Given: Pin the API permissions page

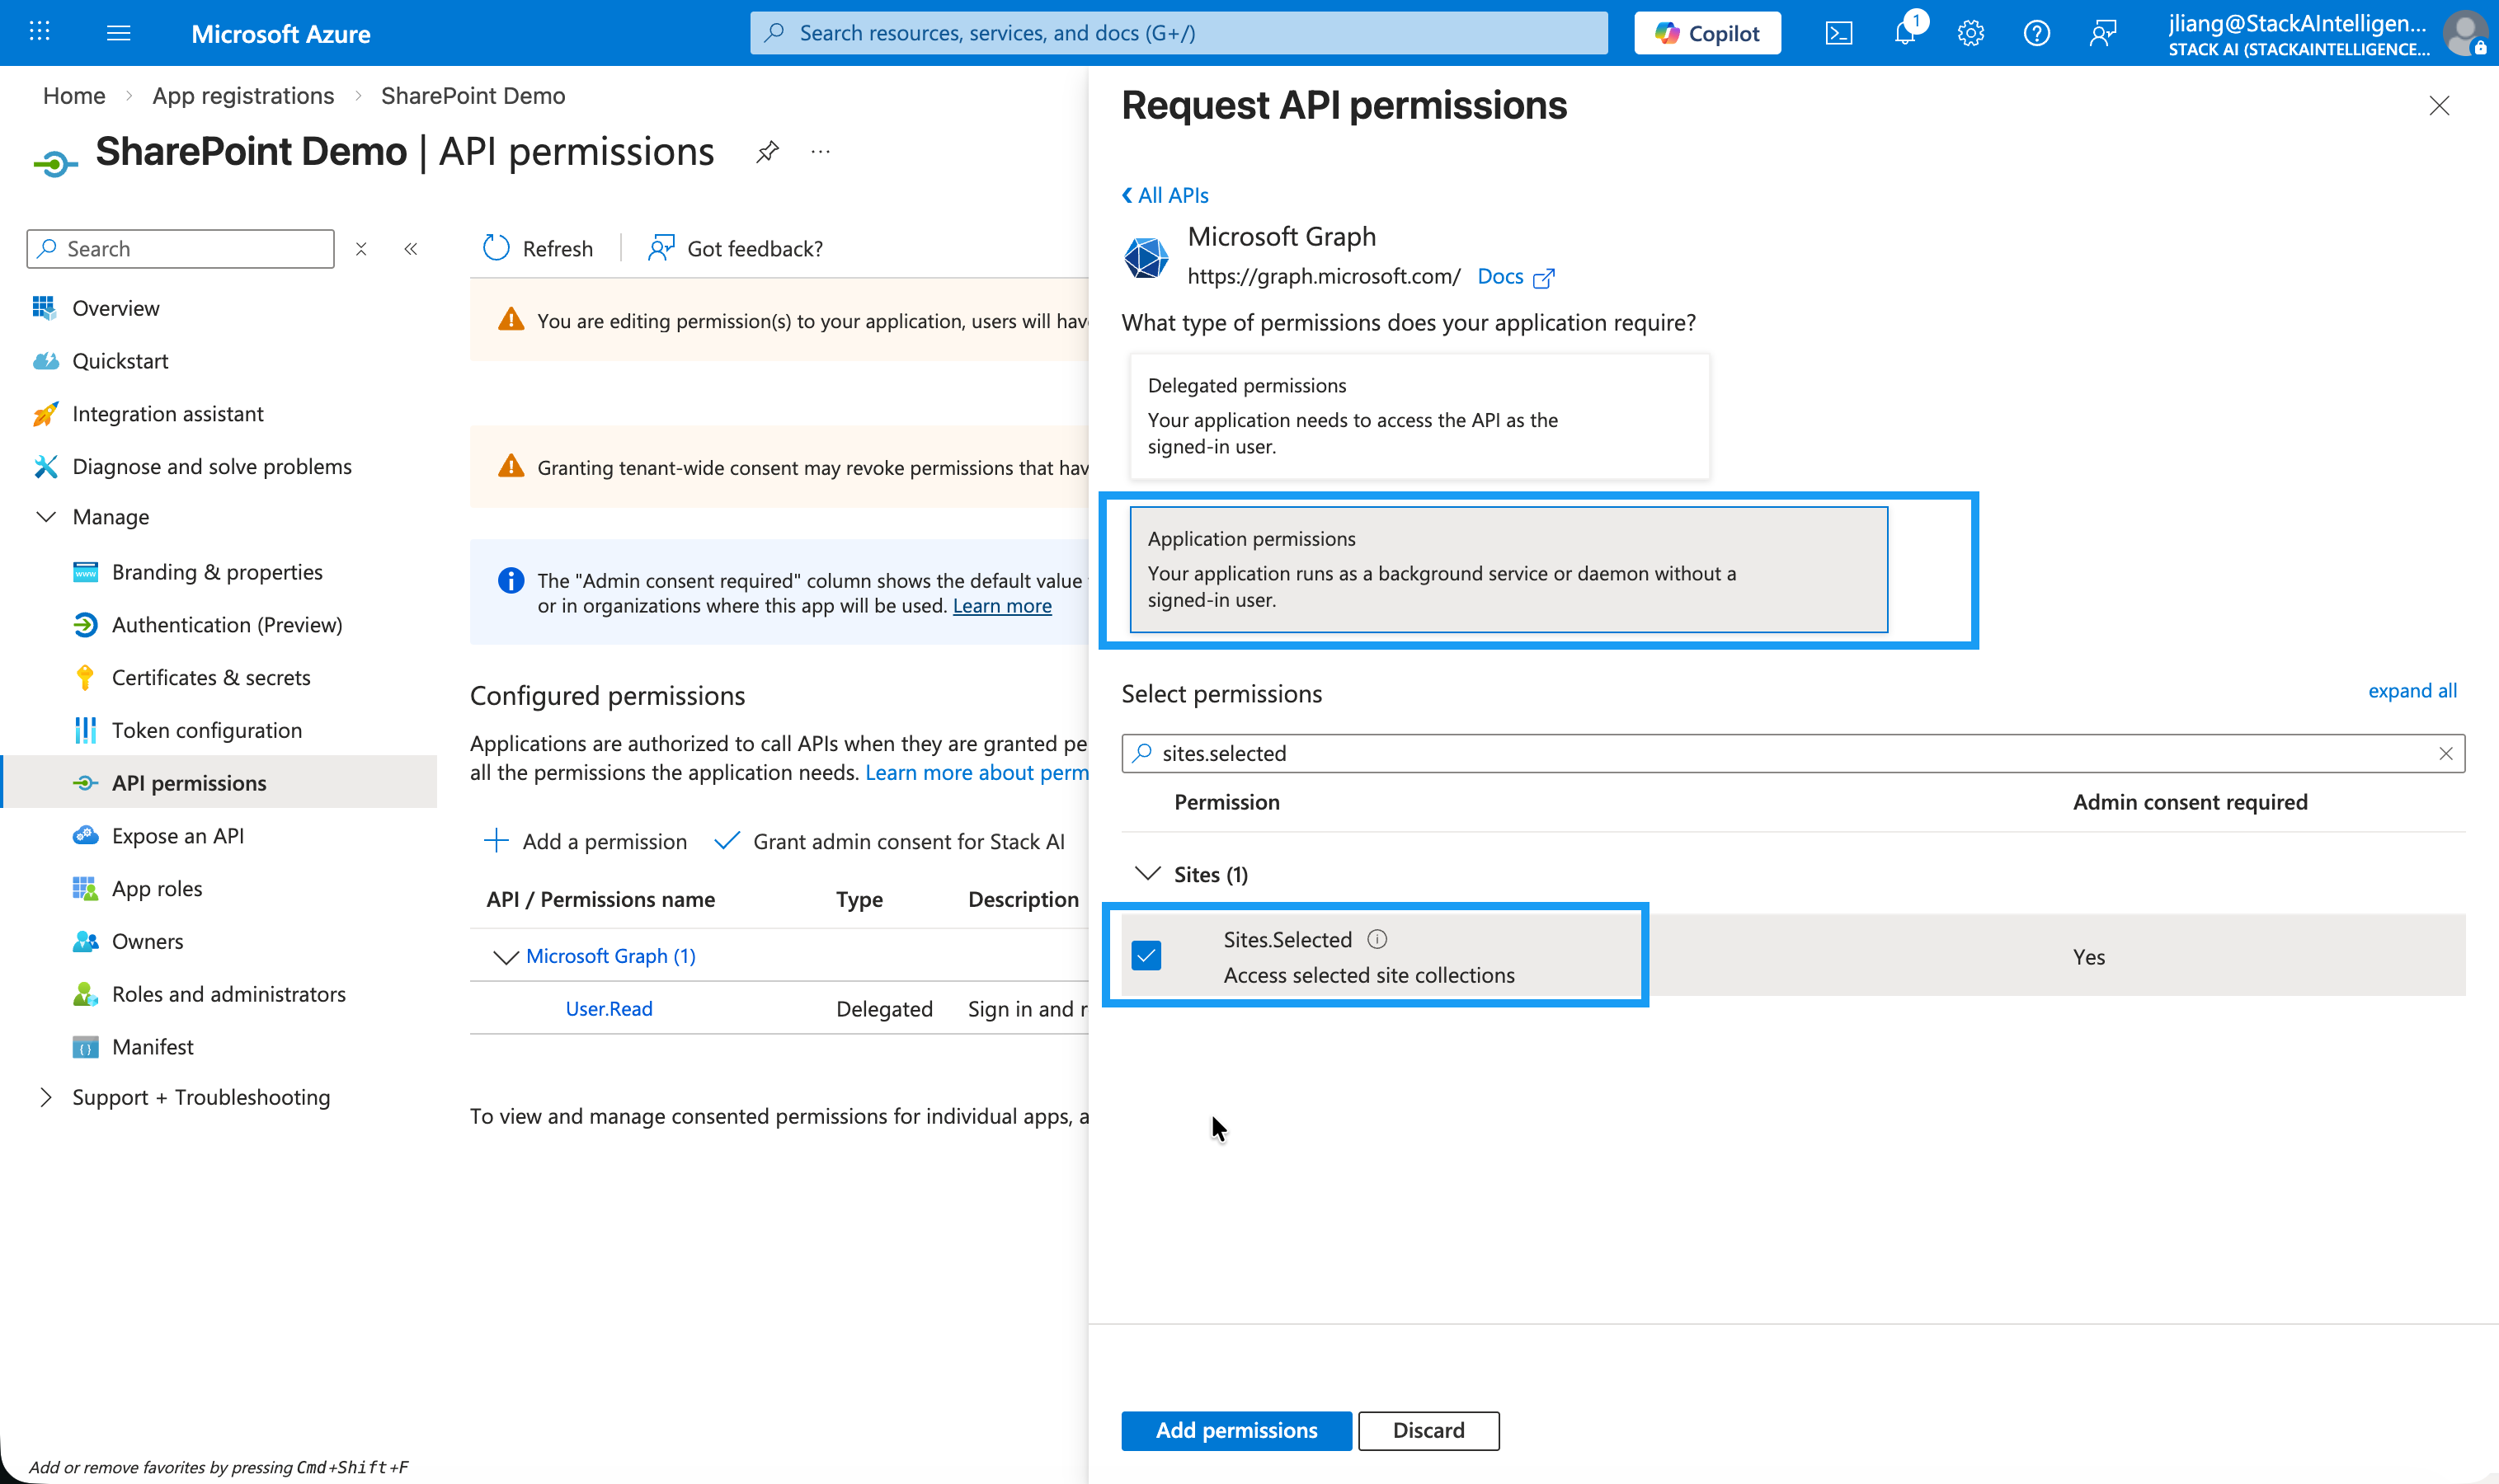Looking at the screenshot, I should tap(767, 152).
